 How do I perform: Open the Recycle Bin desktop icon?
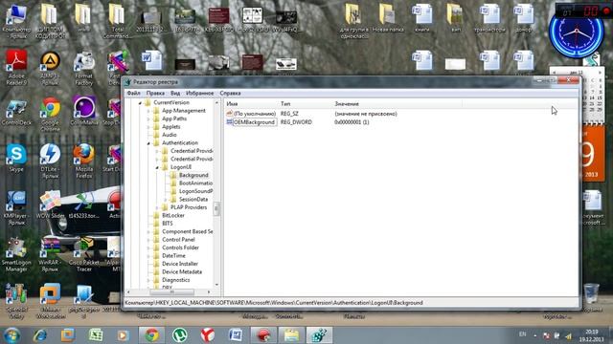[x=591, y=297]
